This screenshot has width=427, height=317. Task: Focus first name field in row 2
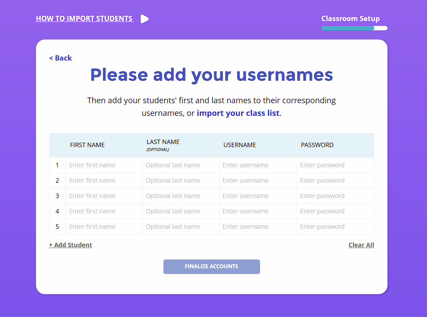coord(104,181)
